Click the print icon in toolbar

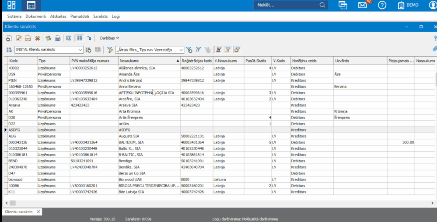click(x=57, y=38)
